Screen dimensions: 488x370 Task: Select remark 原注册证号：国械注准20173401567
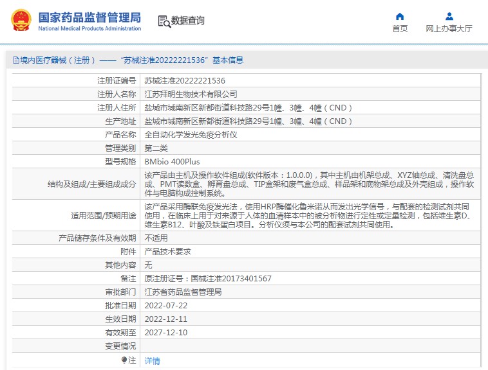click(x=208, y=278)
